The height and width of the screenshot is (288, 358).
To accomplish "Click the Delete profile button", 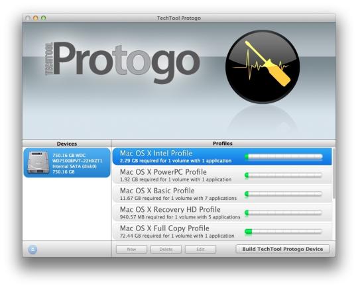I will [x=166, y=249].
